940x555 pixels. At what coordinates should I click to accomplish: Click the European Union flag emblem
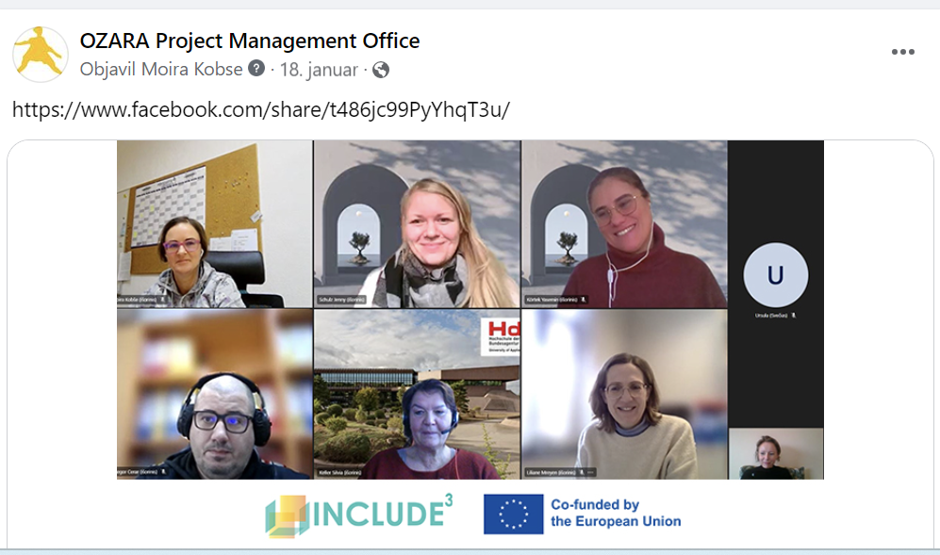coord(514,514)
